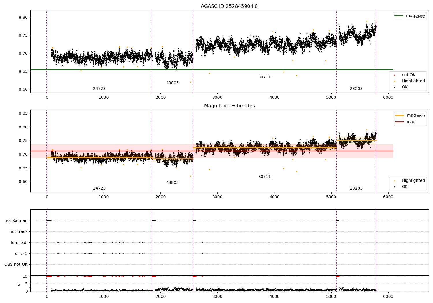Click the 'dr > 5' axis label
The image size is (433, 303).
[21, 254]
